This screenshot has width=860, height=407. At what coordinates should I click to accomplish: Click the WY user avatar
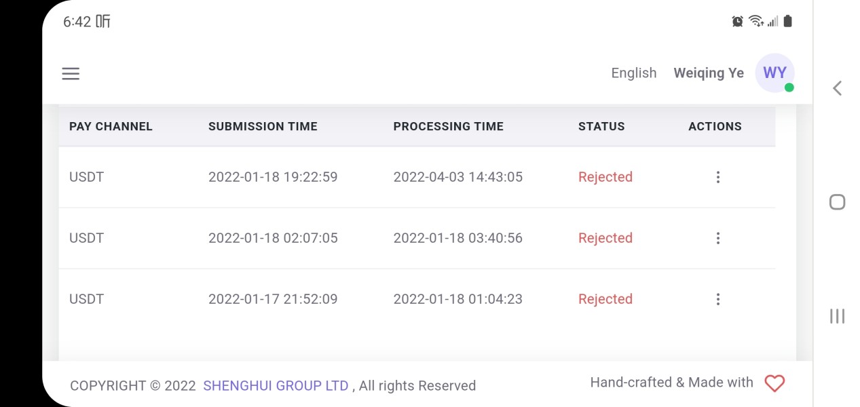point(774,73)
